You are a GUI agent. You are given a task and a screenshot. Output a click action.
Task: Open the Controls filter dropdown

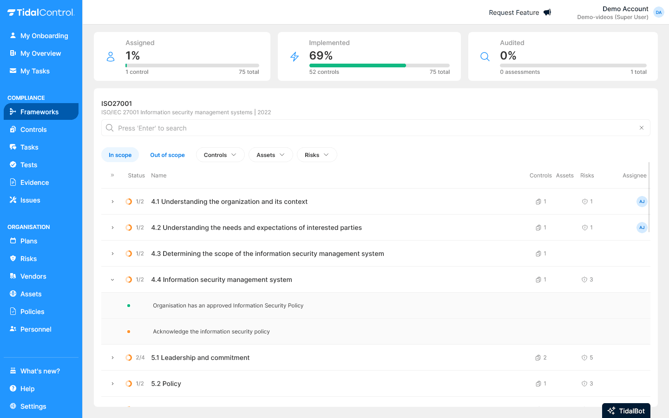click(220, 155)
